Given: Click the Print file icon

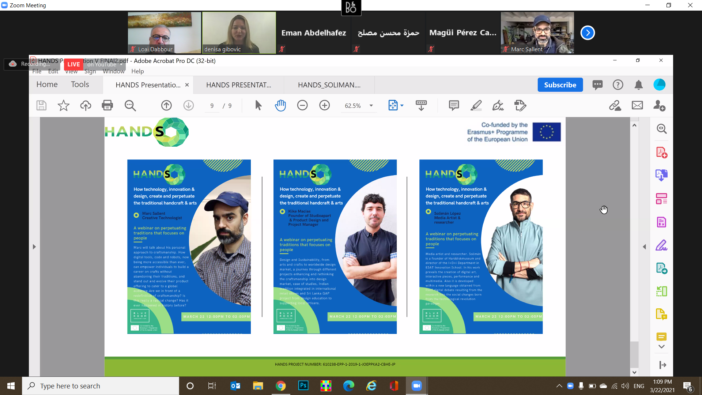Looking at the screenshot, I should pos(107,105).
